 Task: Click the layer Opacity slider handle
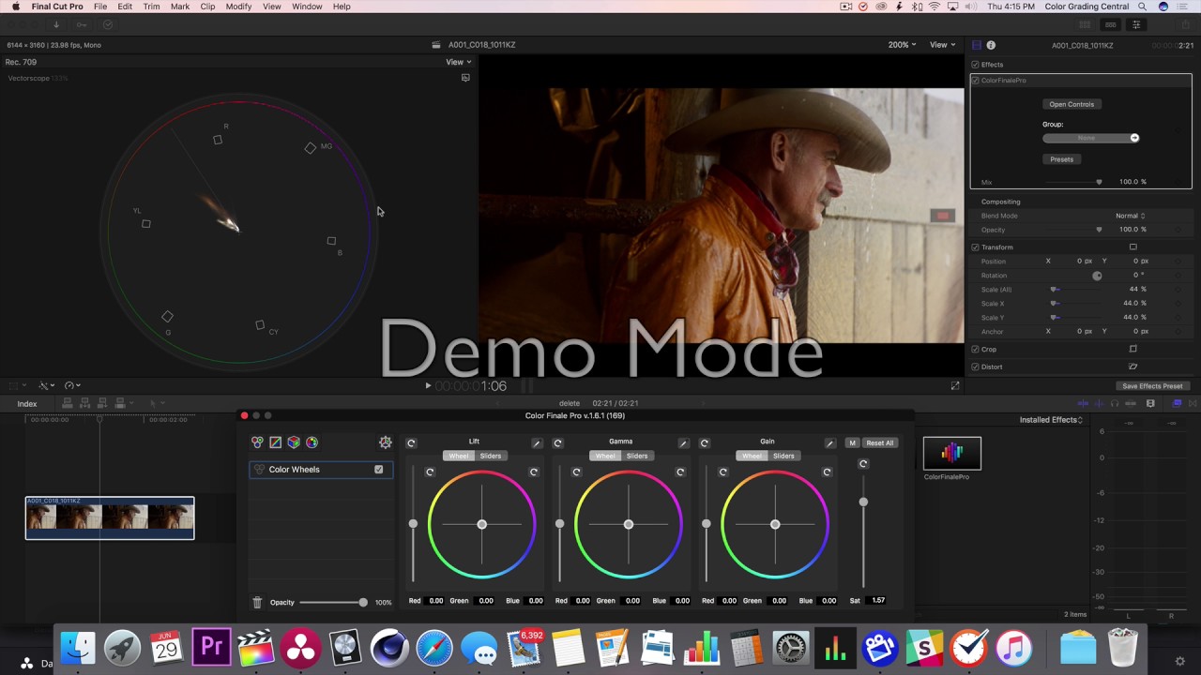tap(363, 602)
